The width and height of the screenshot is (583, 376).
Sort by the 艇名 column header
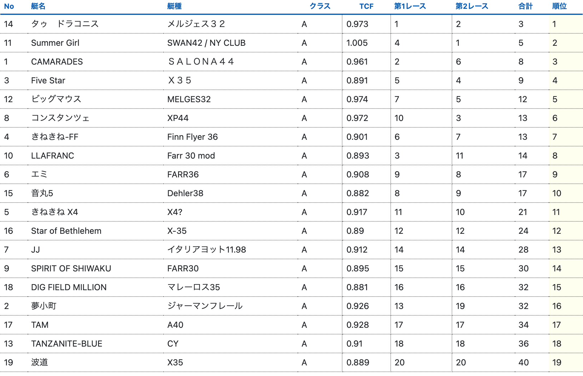(x=38, y=6)
